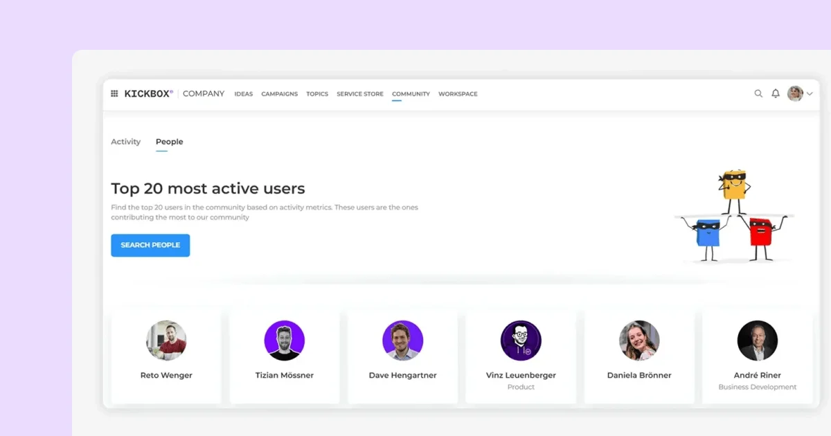Select the People tab
The height and width of the screenshot is (436, 831).
(x=169, y=141)
